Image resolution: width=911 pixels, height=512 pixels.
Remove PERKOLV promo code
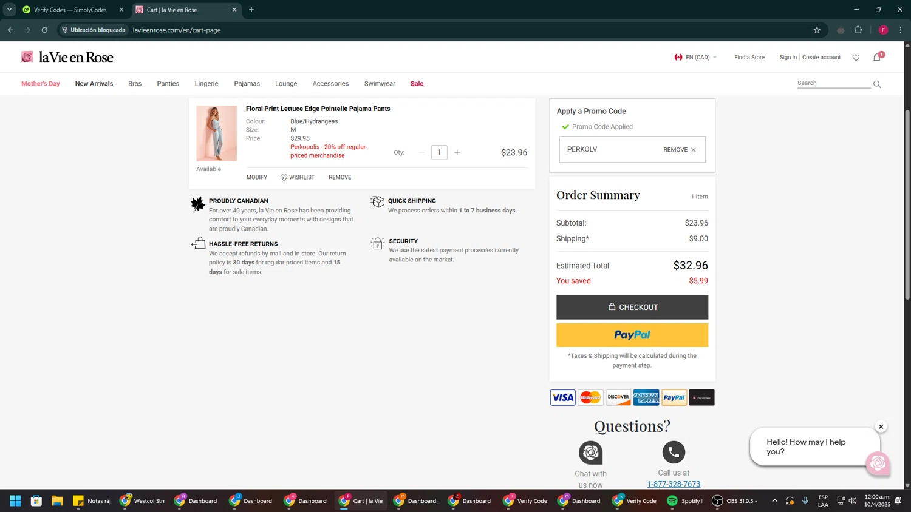pos(680,150)
